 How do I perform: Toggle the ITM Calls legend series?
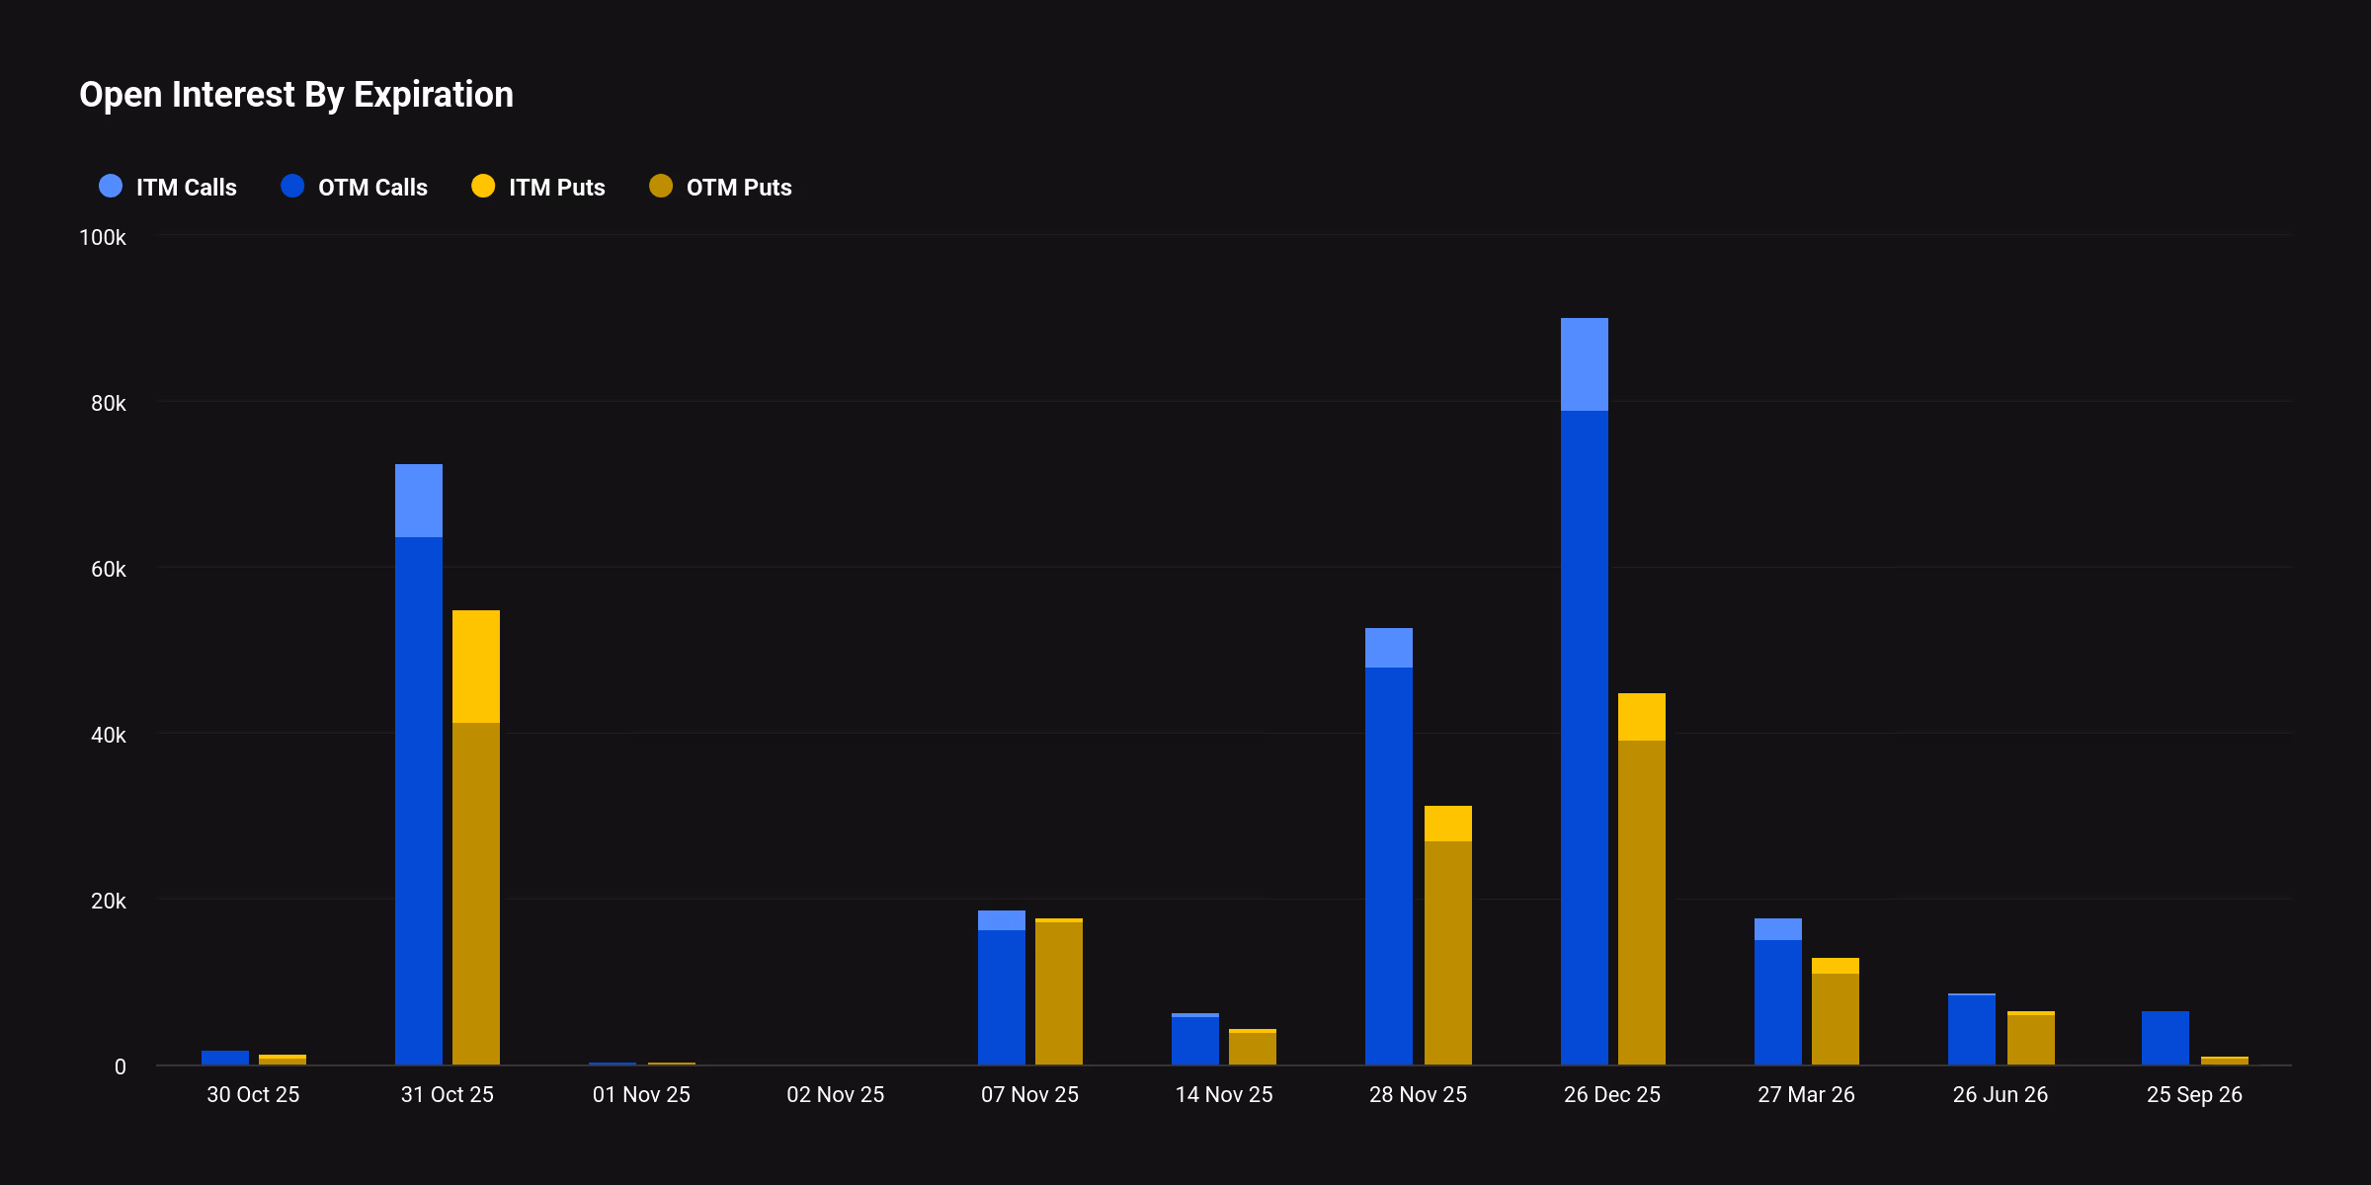point(185,188)
